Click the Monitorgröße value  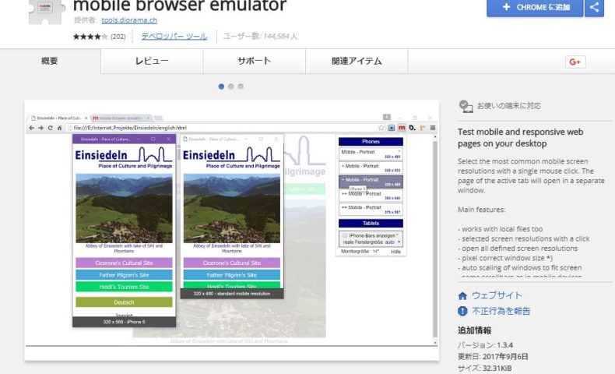(x=375, y=251)
